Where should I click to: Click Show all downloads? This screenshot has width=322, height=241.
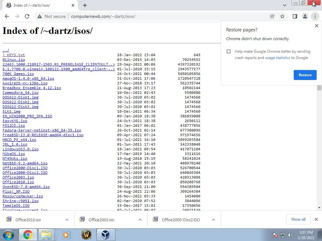[298, 219]
